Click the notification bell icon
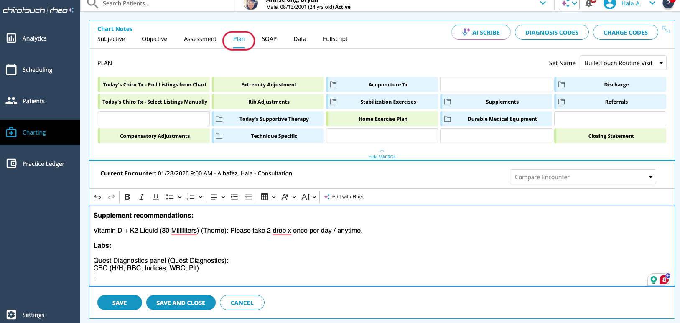This screenshot has height=323, width=680. [x=589, y=4]
